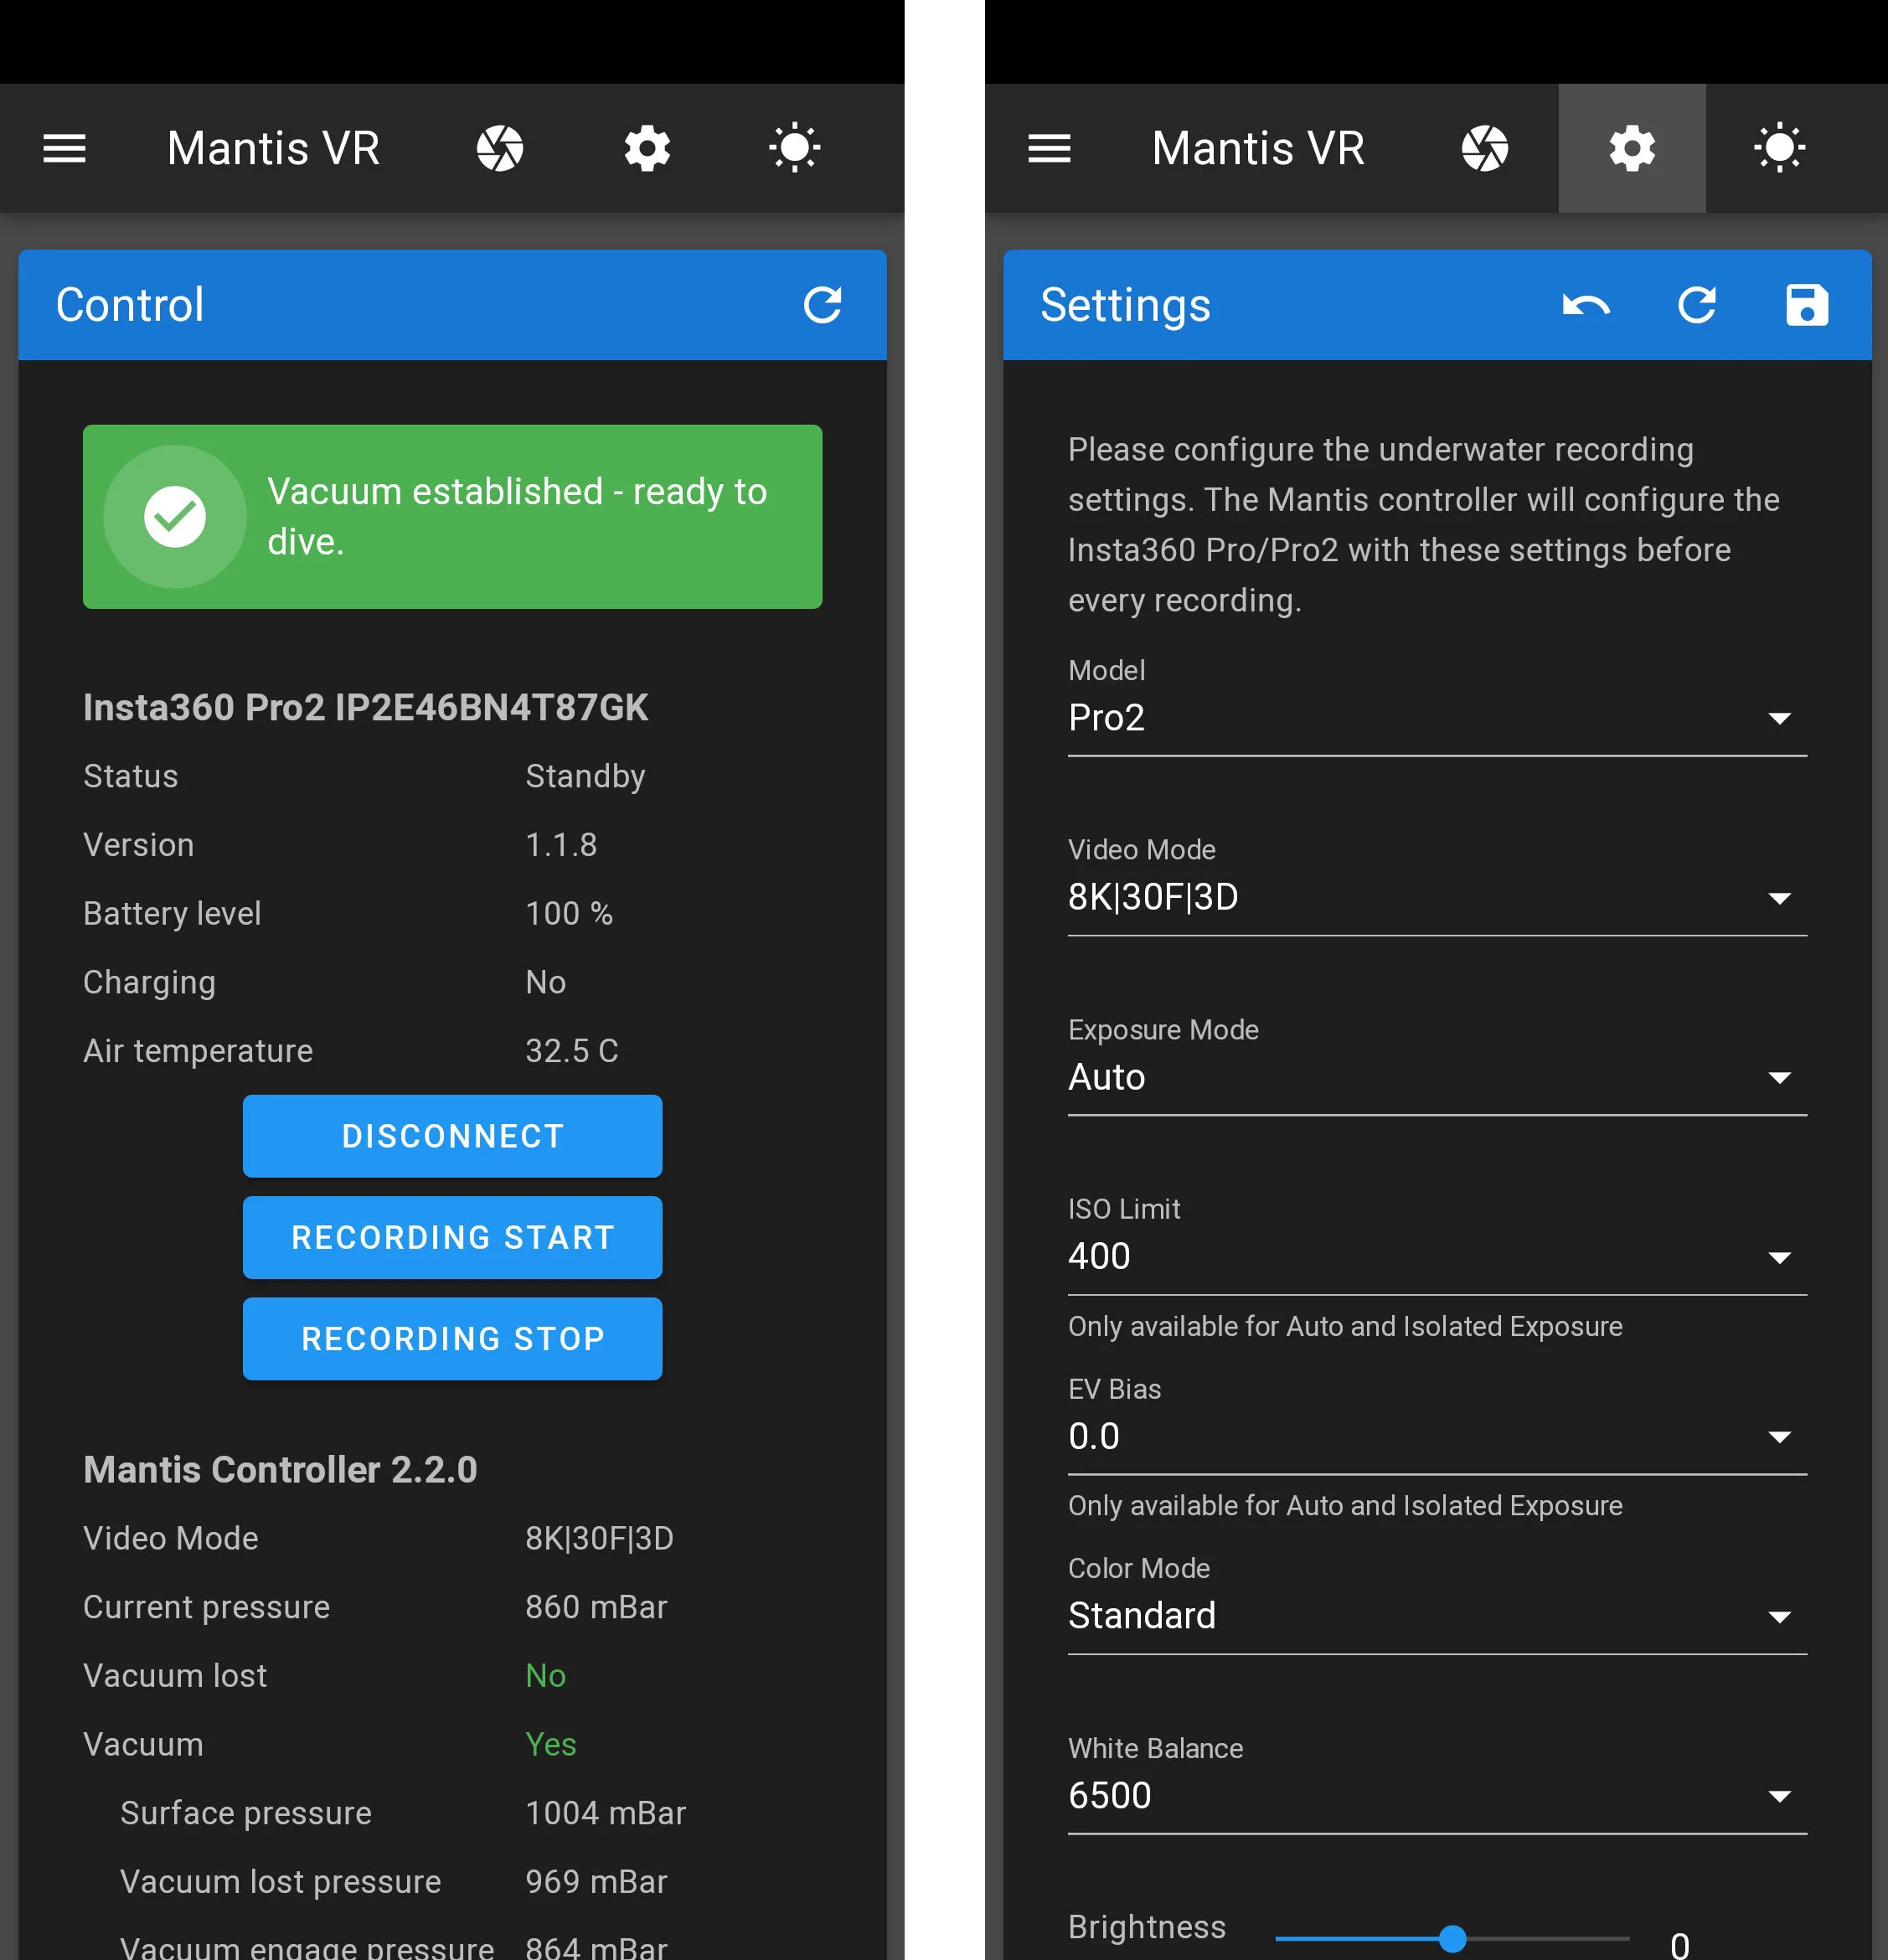Image resolution: width=1888 pixels, height=1960 pixels.
Task: Click gear settings icon on Control screen
Action: [x=647, y=148]
